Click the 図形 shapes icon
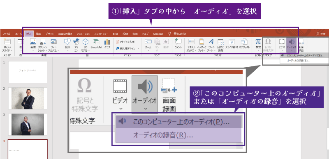This screenshot has width=329, height=159. pos(67,42)
